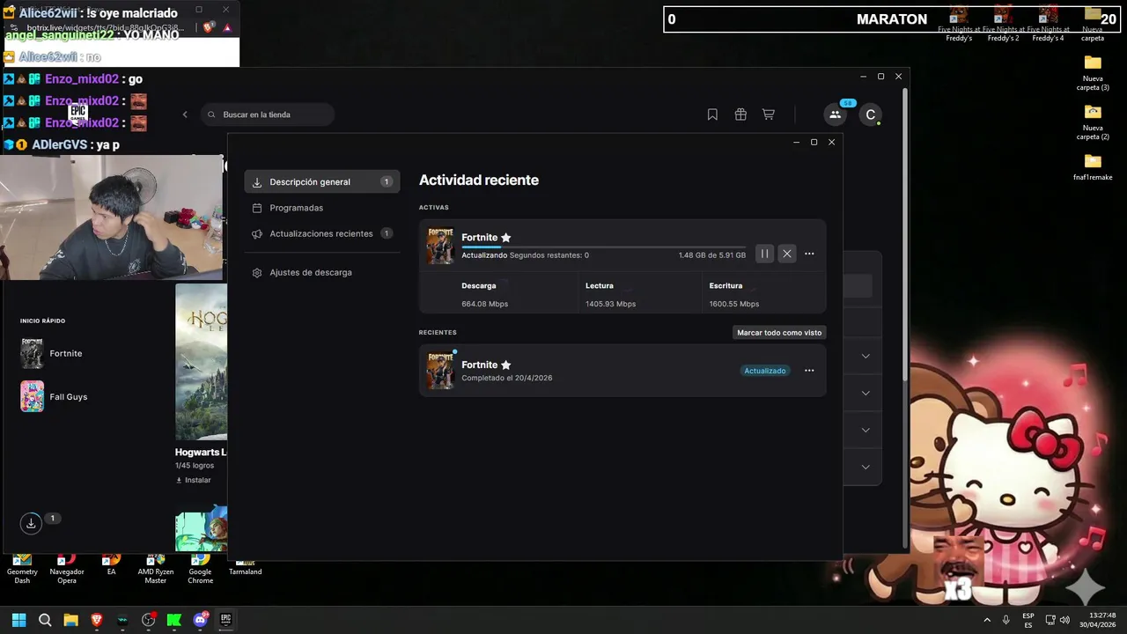
Task: Click the 1.48 GB de 5.91 GB text
Action: point(712,255)
